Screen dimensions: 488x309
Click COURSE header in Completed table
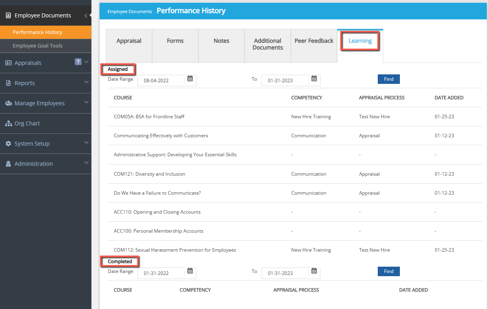click(123, 290)
